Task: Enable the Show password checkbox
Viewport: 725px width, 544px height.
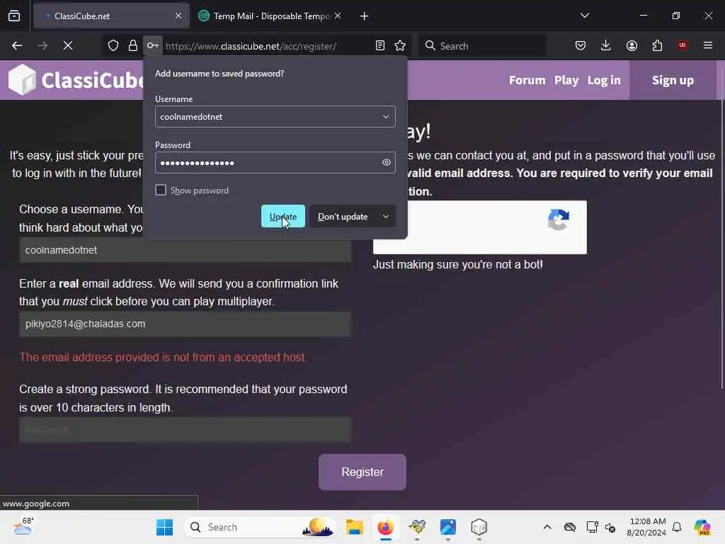Action: [x=161, y=190]
